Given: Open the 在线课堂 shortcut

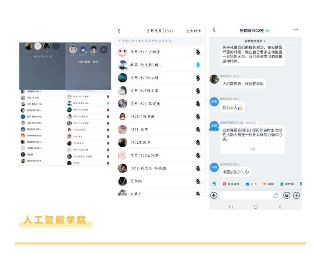Looking at the screenshot, I should click(x=231, y=184).
